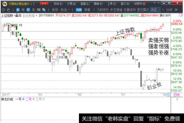Maximize the trading application window
The width and height of the screenshot is (184, 123).
(x=169, y=3)
